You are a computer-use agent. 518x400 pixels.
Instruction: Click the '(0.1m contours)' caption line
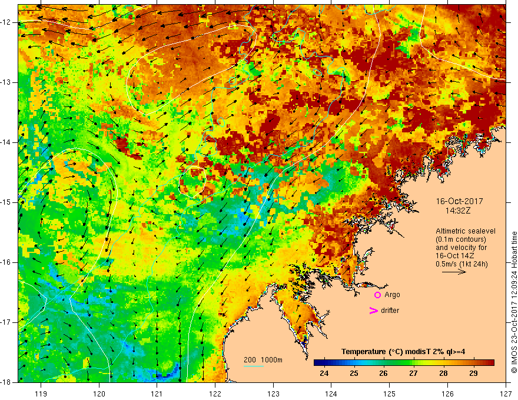(461, 239)
